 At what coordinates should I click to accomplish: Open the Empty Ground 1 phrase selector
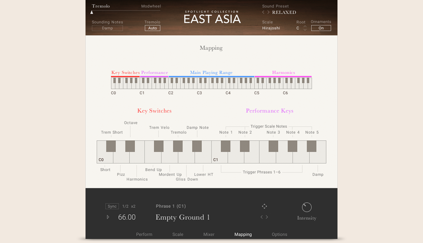tap(182, 217)
